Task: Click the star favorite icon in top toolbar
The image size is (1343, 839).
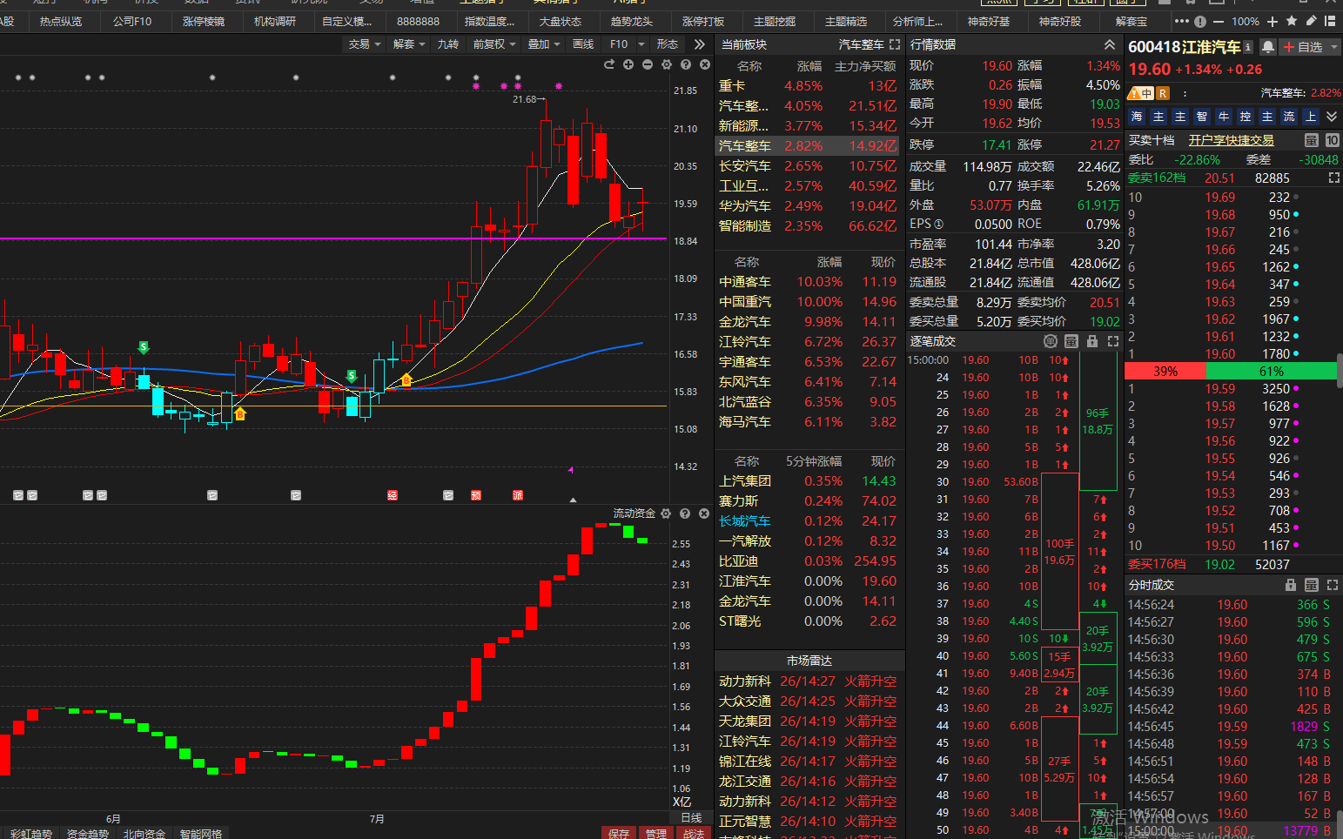Action: coord(1291,21)
